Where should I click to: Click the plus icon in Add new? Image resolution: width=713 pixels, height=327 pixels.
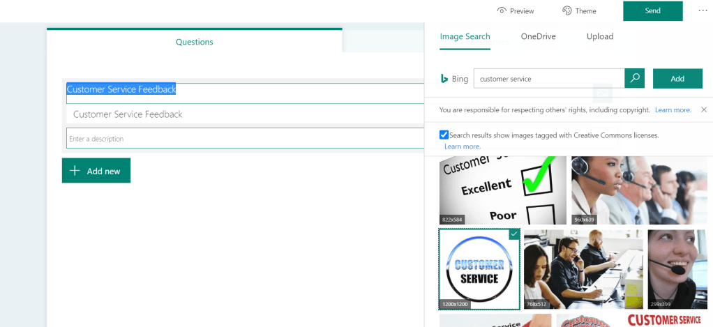tap(75, 171)
